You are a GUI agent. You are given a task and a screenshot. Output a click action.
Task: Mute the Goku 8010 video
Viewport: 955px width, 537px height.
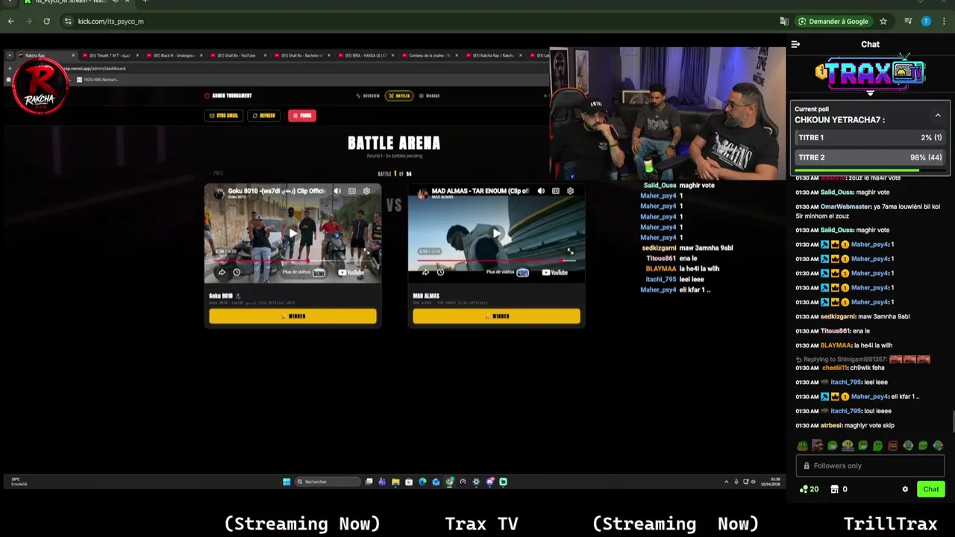(x=337, y=191)
